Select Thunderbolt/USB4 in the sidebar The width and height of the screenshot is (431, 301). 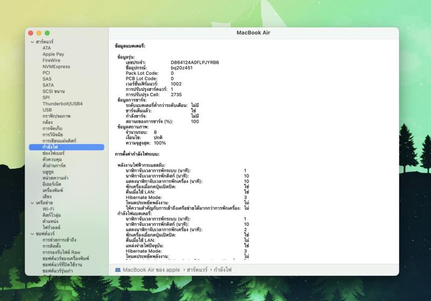coord(62,104)
